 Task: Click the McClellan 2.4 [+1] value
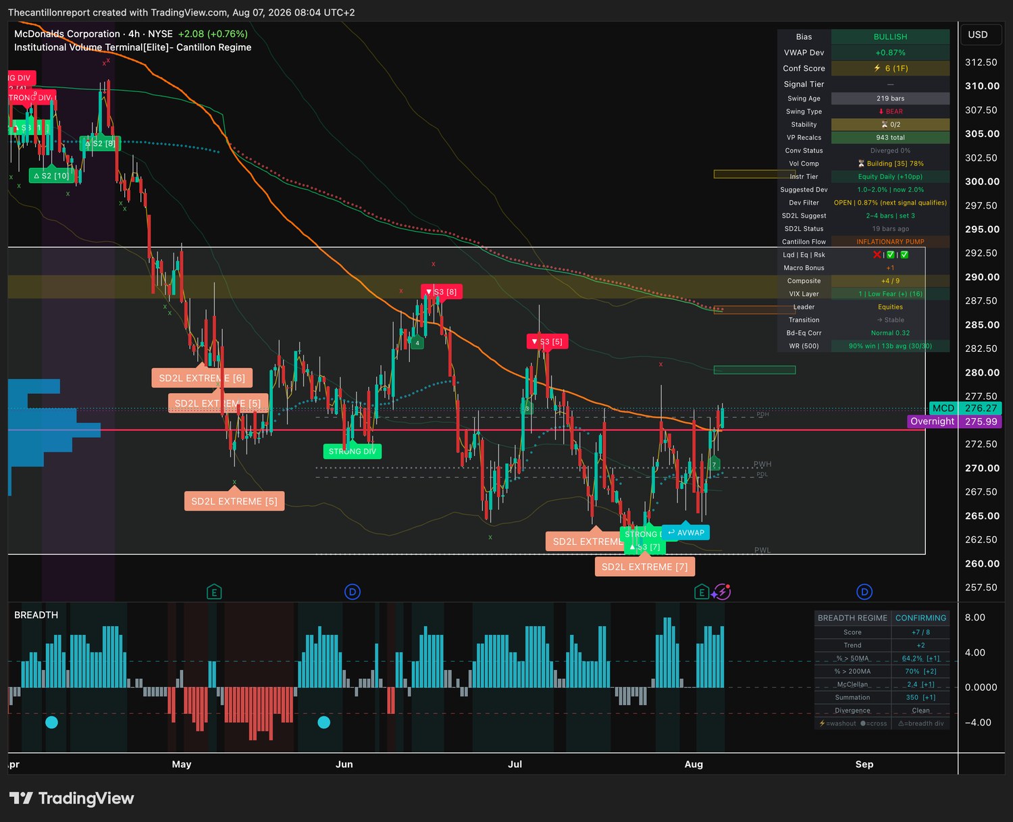pos(920,684)
